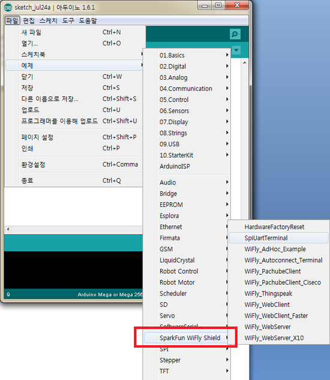Expand the 예제 submenu
This screenshot has height=380, width=330.
pos(74,65)
